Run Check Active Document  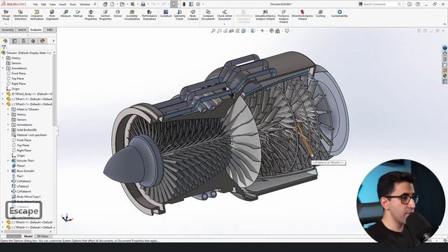click(x=225, y=15)
